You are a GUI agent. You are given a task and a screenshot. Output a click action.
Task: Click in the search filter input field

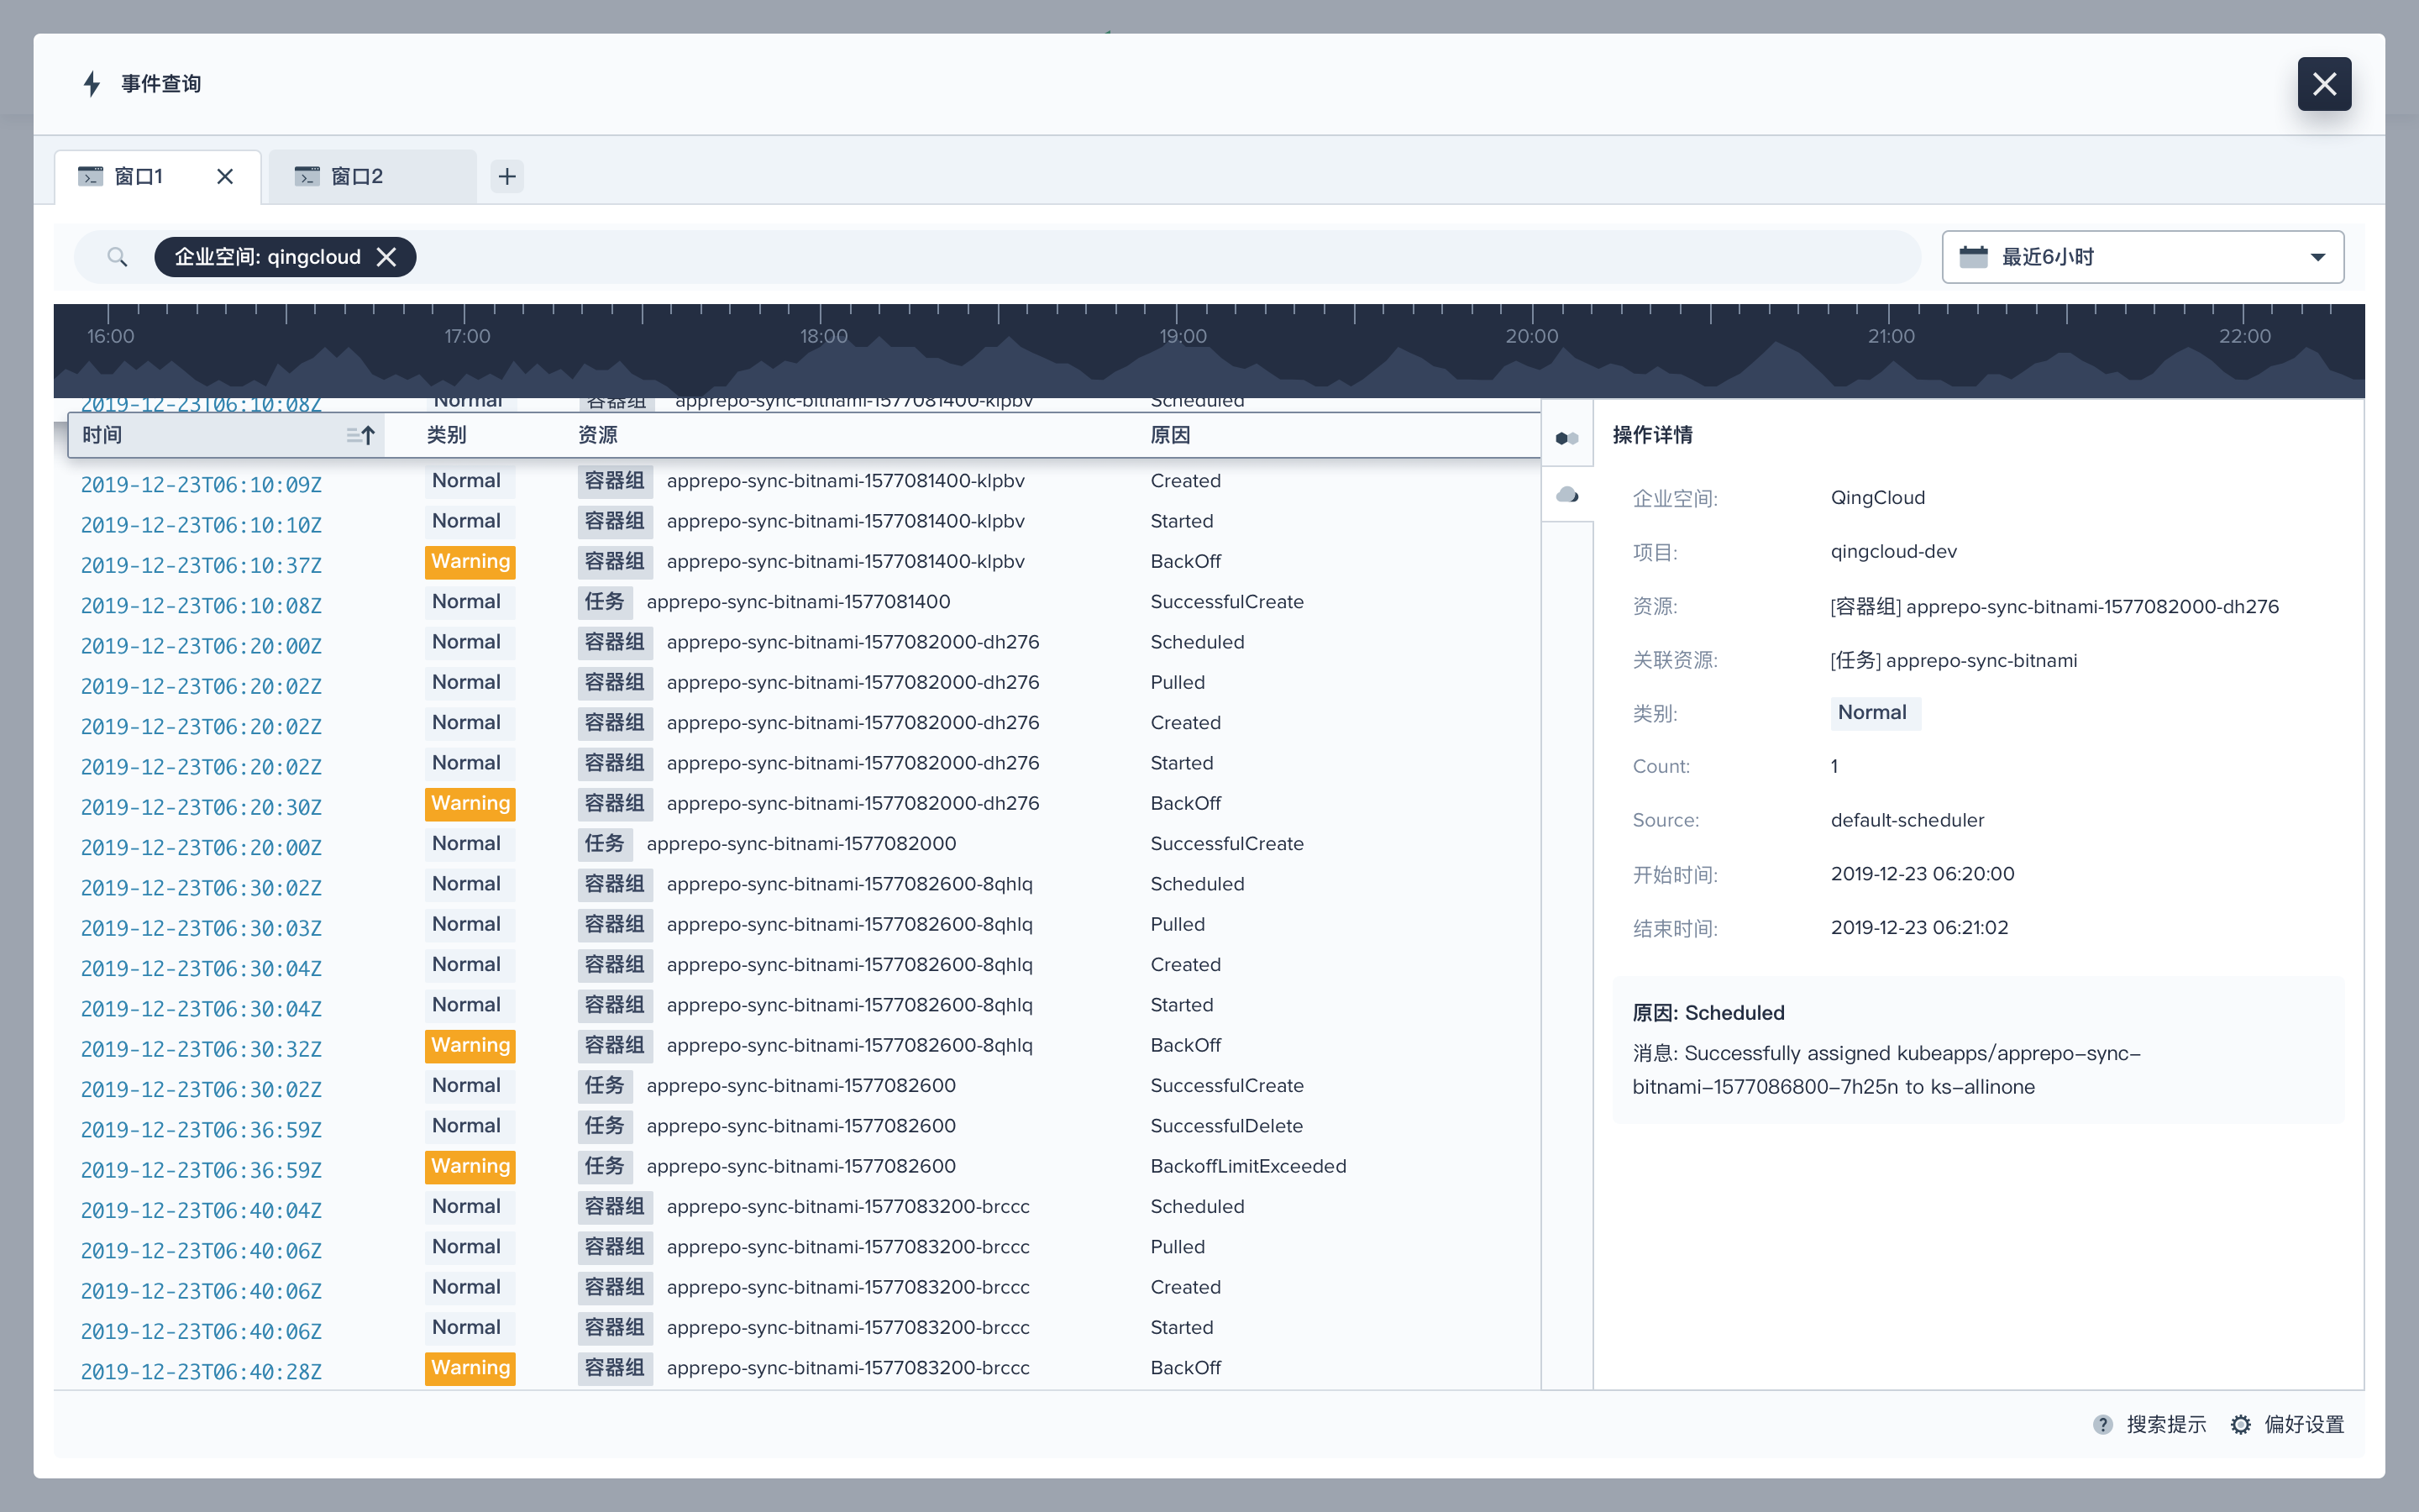pos(1099,257)
